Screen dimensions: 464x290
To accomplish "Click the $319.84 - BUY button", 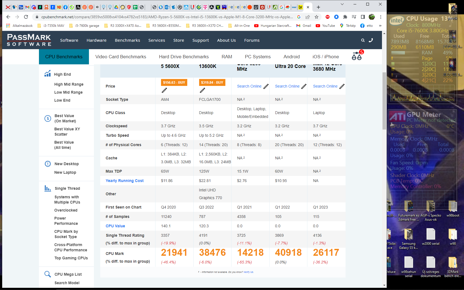I will [212, 82].
